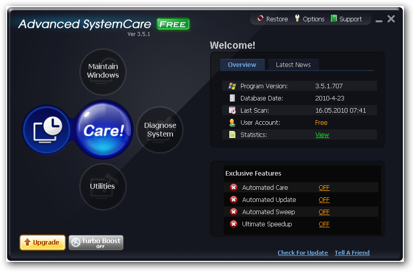The height and width of the screenshot is (272, 414).
Task: Click the orange Upgrade button
Action: click(43, 243)
